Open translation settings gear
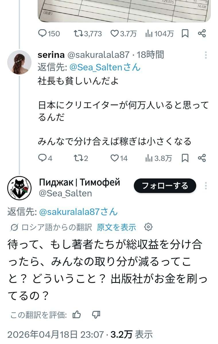This screenshot has height=344, width=218. tap(148, 227)
